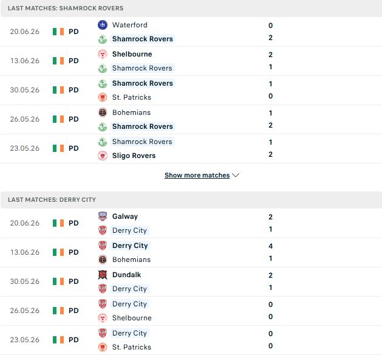Click Galway's score of 2

click(x=270, y=217)
